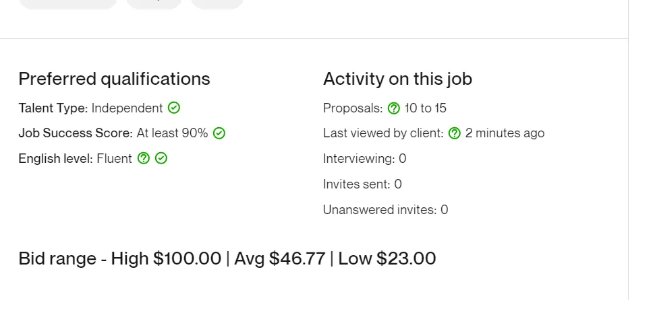The image size is (655, 315).
Task: Click the 2 minutes ago text
Action: click(505, 133)
